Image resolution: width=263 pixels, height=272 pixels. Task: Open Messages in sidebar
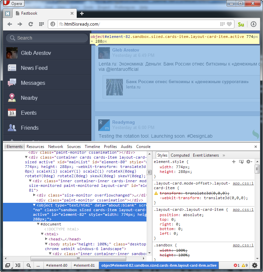(47, 83)
